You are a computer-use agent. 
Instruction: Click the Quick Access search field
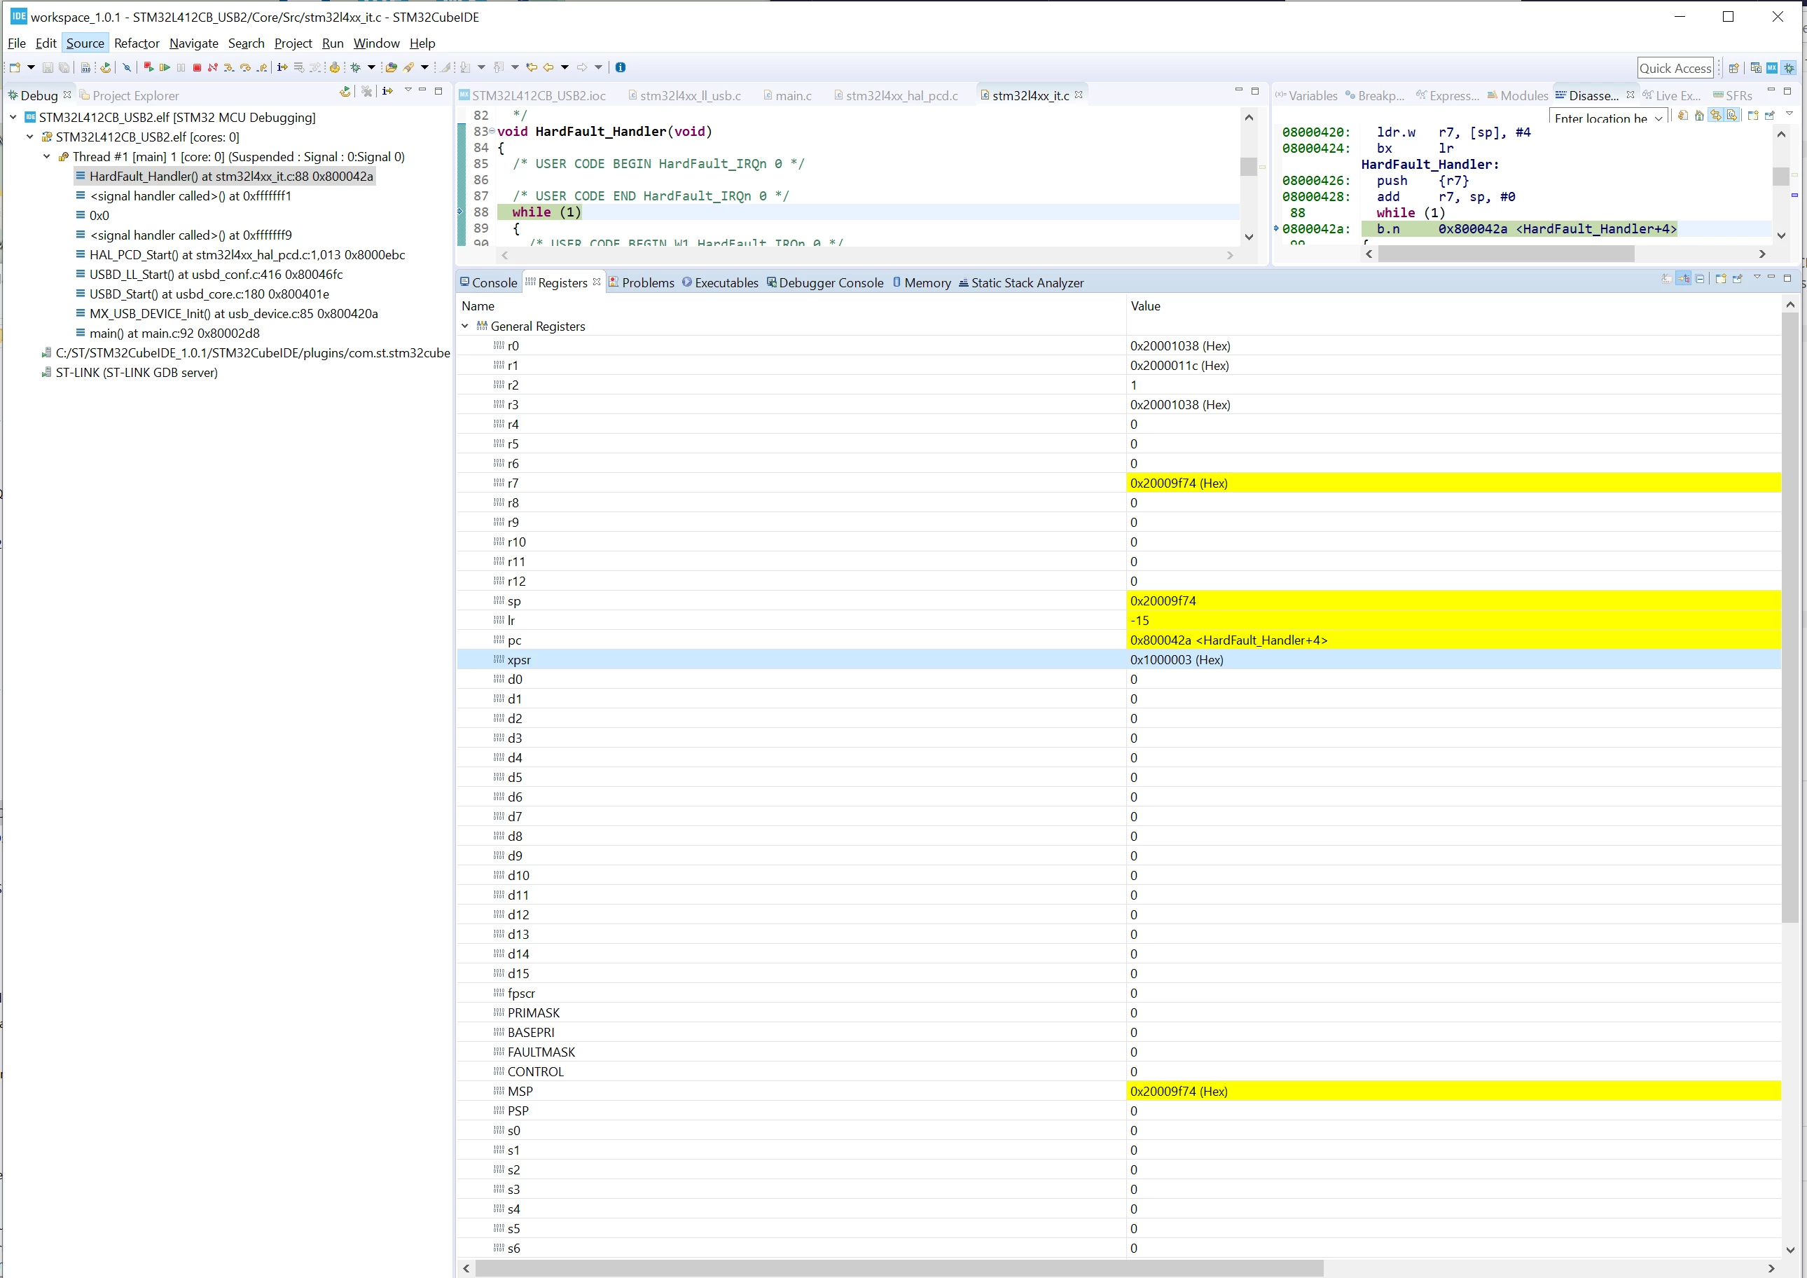point(1675,69)
